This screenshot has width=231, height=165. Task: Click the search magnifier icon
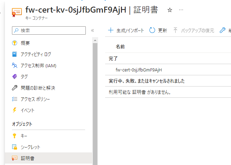click(16, 30)
